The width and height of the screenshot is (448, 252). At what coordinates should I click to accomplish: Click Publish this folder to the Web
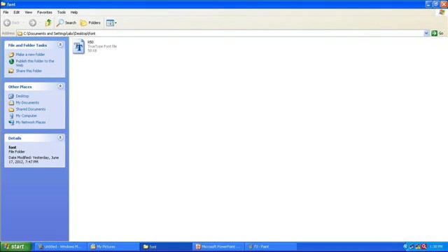coord(35,63)
